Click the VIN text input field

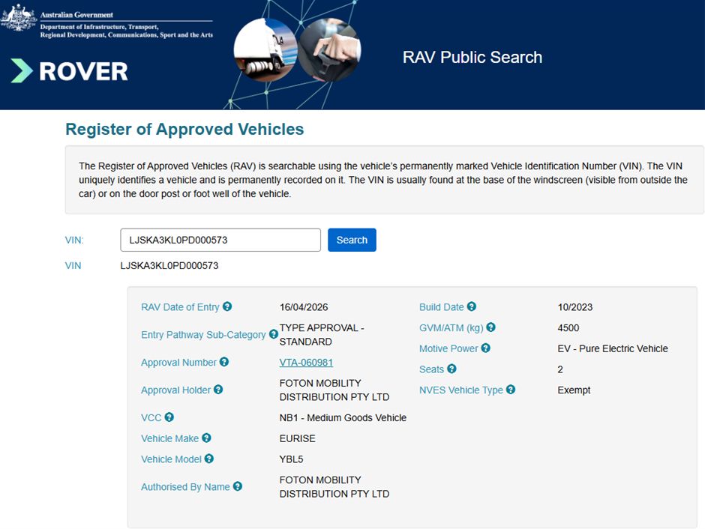click(x=220, y=240)
